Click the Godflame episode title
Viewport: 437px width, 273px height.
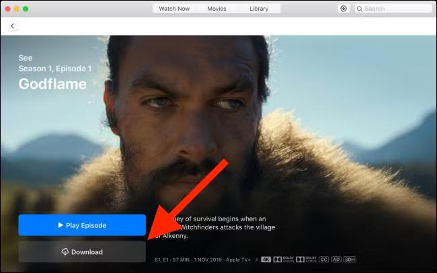click(51, 84)
